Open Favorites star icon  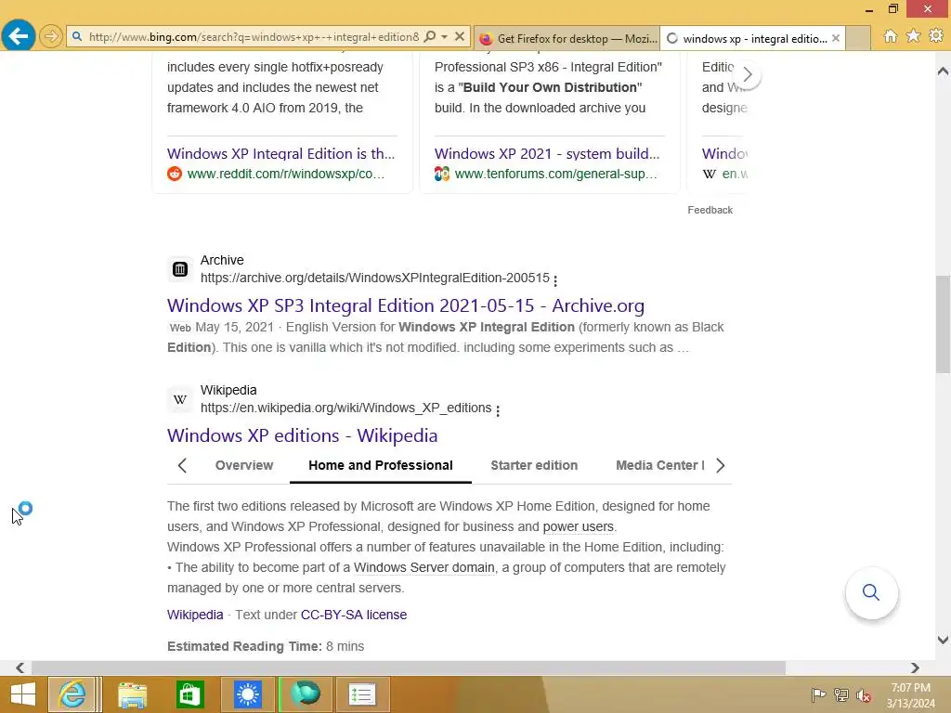pos(913,36)
